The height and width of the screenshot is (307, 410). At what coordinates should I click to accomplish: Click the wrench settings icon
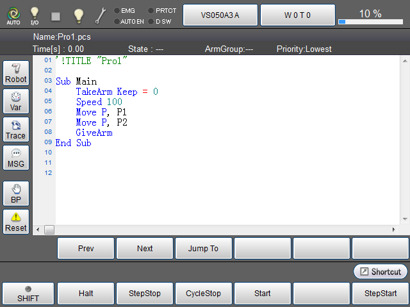click(x=101, y=15)
